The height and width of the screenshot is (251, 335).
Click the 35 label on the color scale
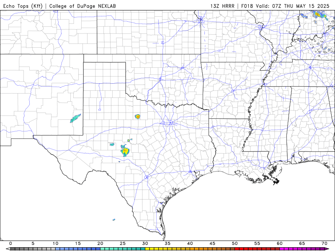coord(167,243)
